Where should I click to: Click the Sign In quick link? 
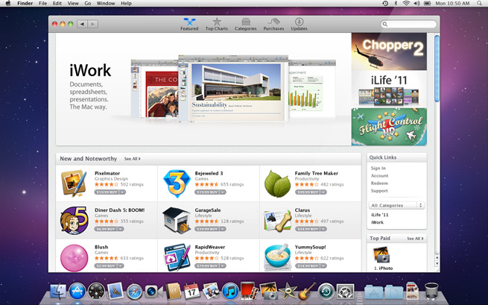[x=378, y=169]
